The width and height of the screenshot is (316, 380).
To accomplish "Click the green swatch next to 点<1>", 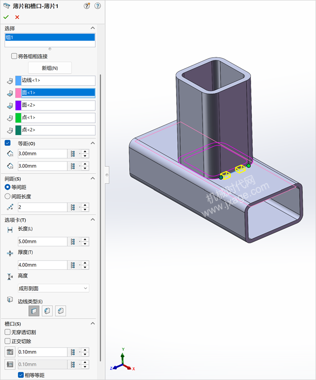I will coord(18,118).
